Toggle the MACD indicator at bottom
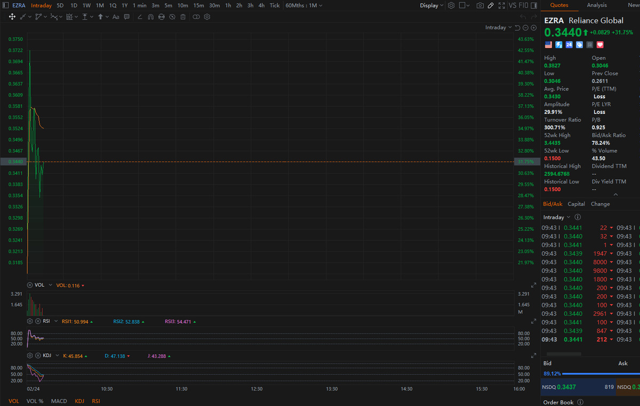This screenshot has height=406, width=640. [x=59, y=401]
